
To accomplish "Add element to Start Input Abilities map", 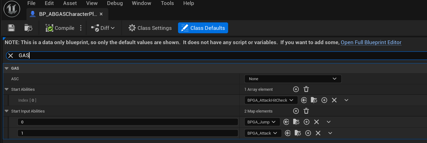I will (296, 111).
